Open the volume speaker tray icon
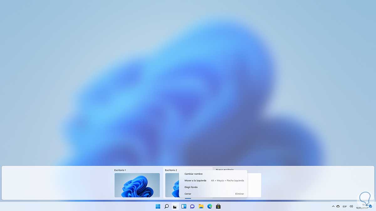376x211 pixels. 351,206
